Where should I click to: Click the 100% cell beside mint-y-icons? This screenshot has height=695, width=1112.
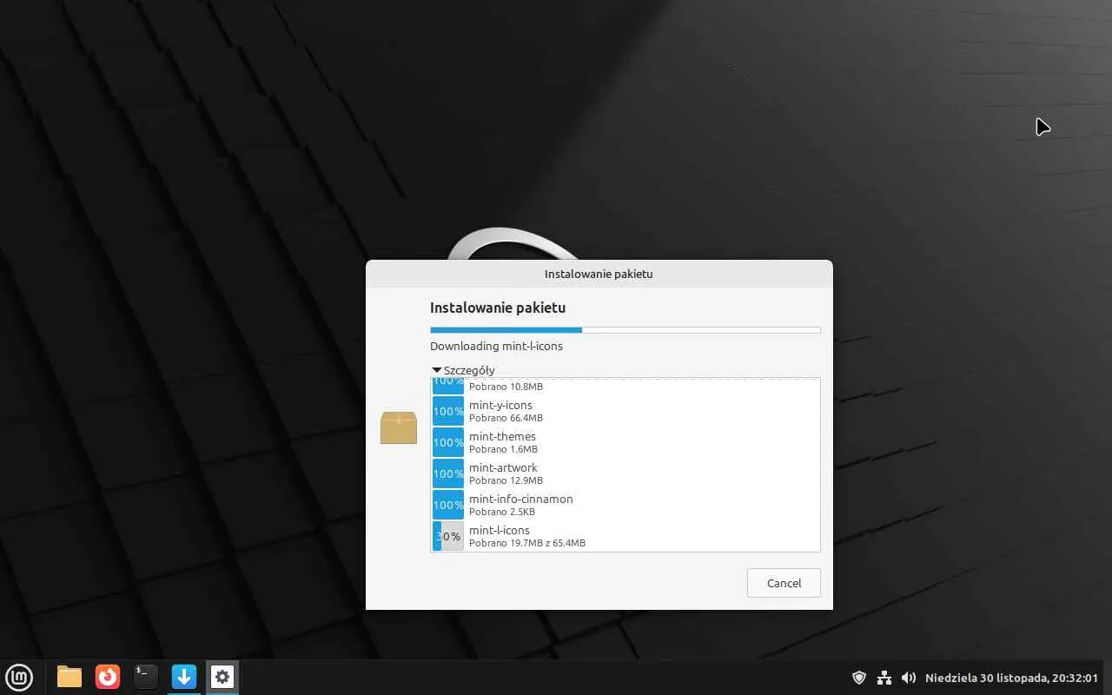tap(448, 411)
